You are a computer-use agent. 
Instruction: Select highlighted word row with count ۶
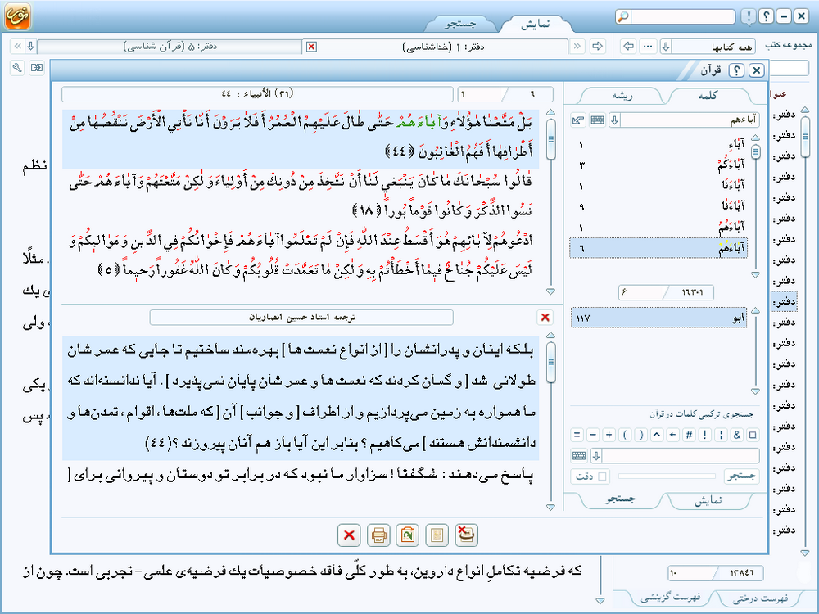point(658,248)
